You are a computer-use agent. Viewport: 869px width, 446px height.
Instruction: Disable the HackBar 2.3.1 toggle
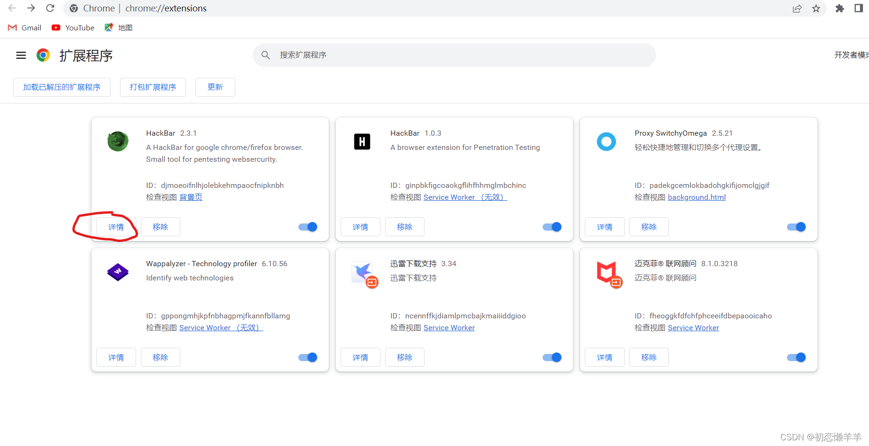point(308,227)
